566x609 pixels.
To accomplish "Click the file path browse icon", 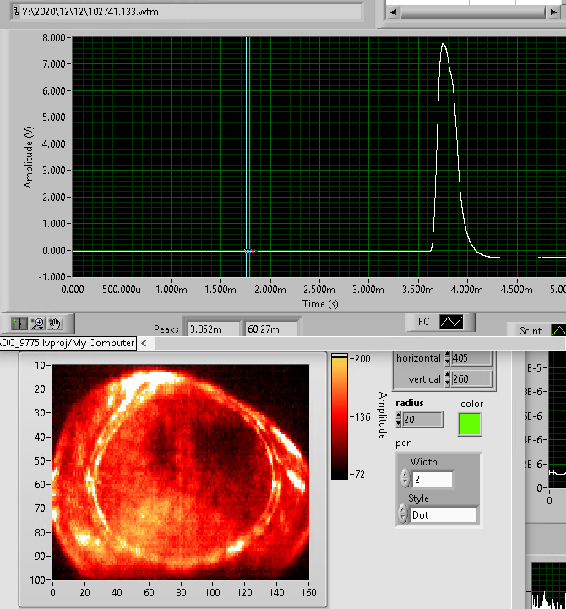I will click(x=15, y=11).
